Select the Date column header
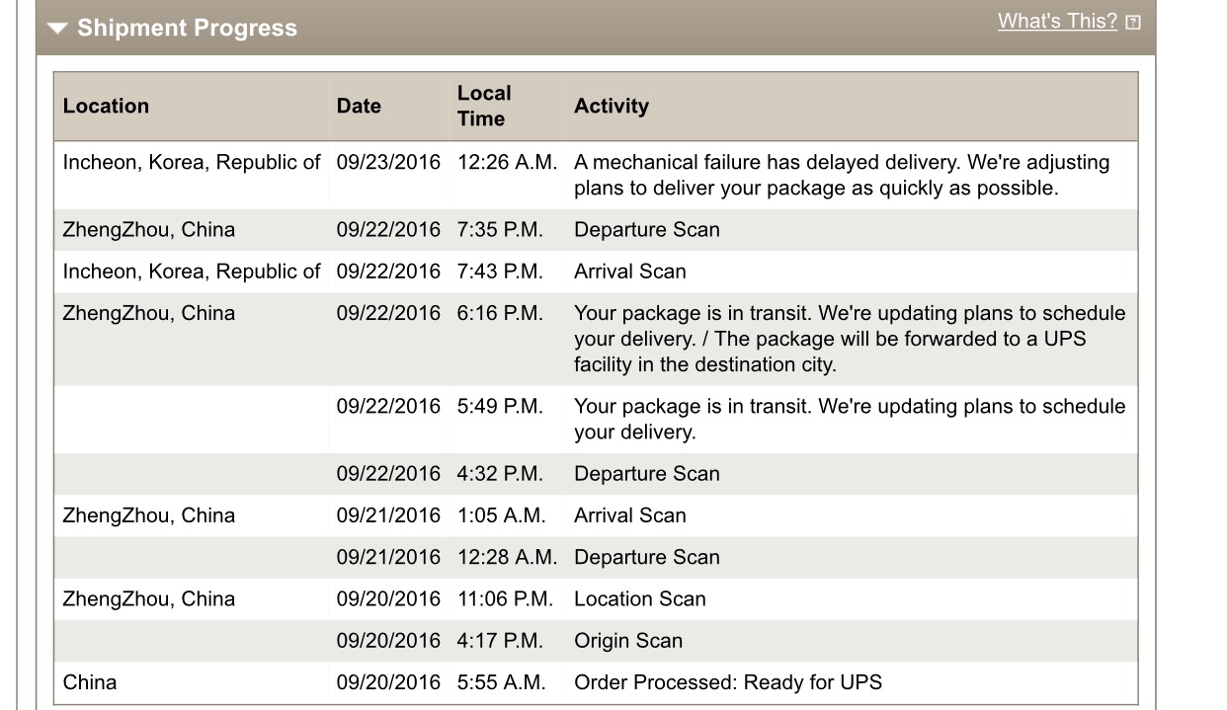This screenshot has height=710, width=1227. 359,106
